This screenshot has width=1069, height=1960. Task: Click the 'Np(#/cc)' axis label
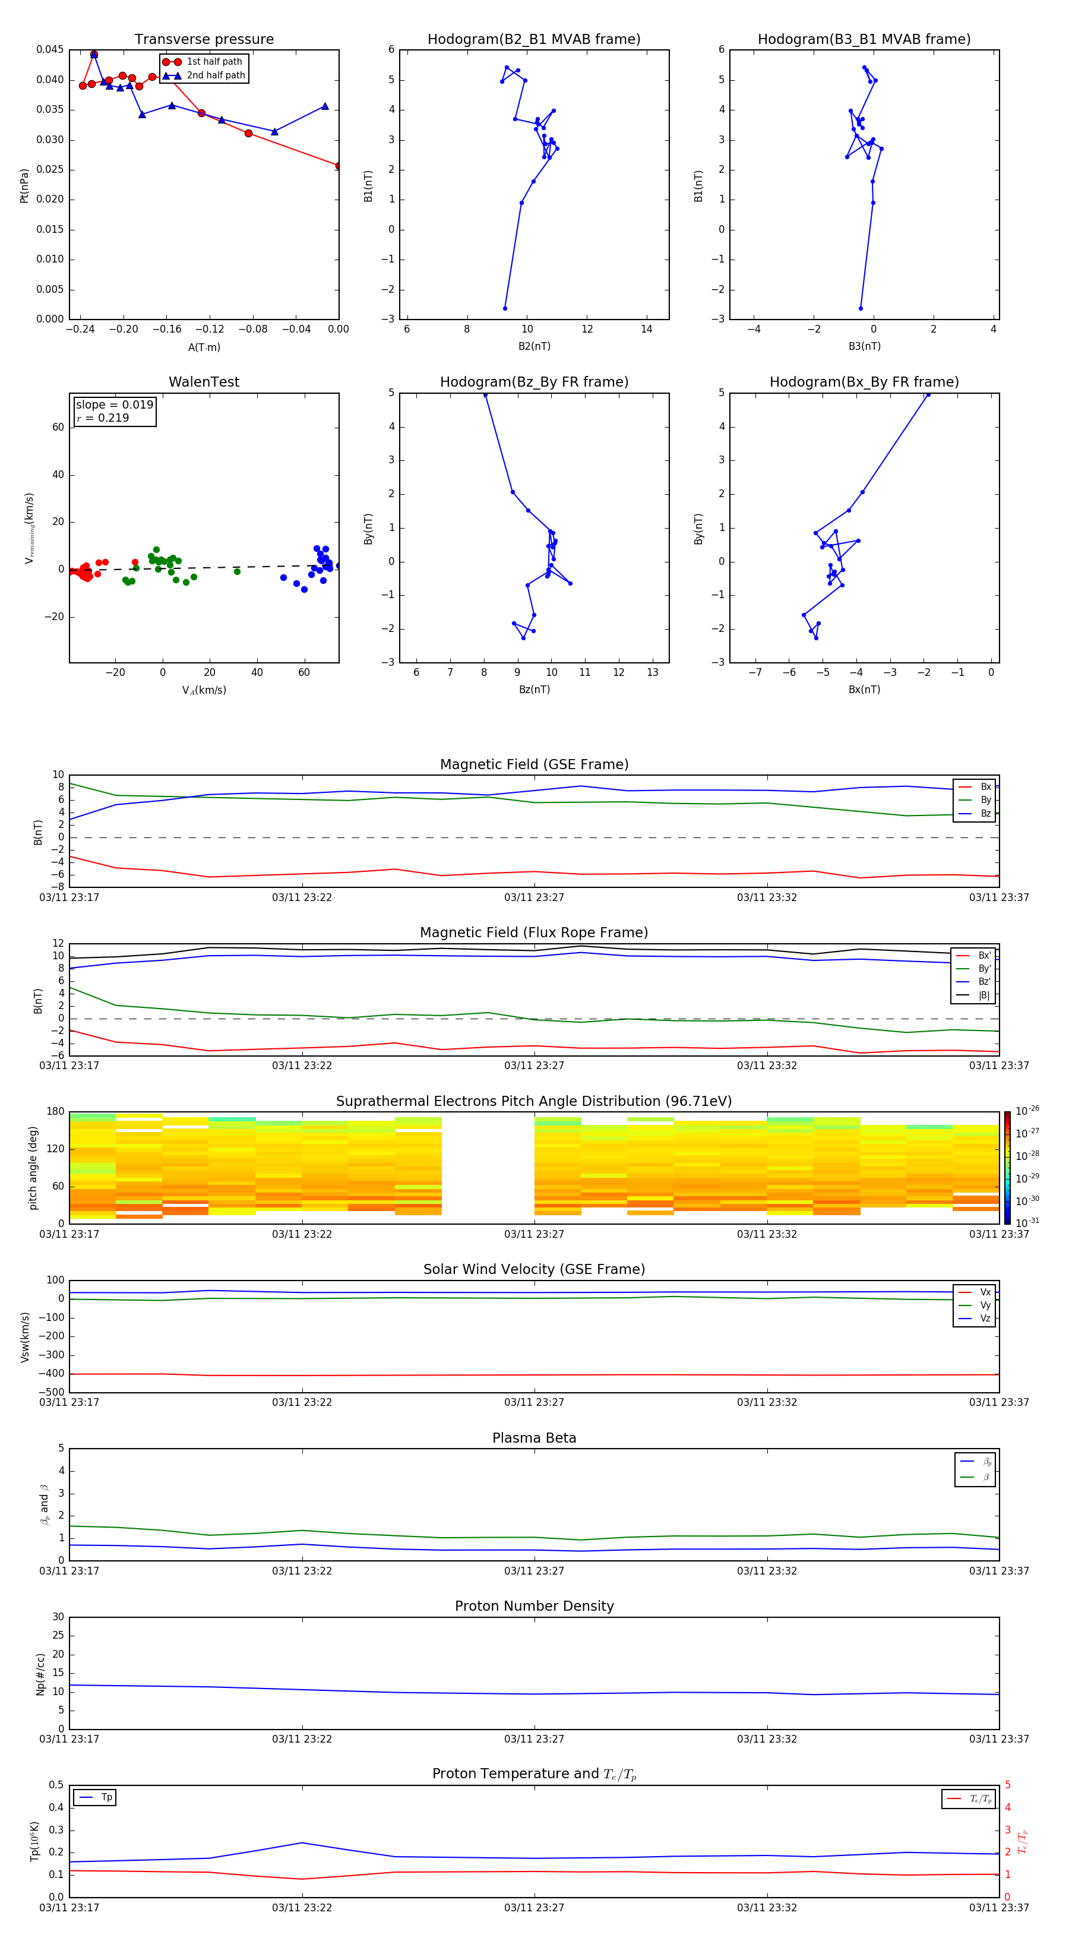pyautogui.click(x=40, y=1674)
